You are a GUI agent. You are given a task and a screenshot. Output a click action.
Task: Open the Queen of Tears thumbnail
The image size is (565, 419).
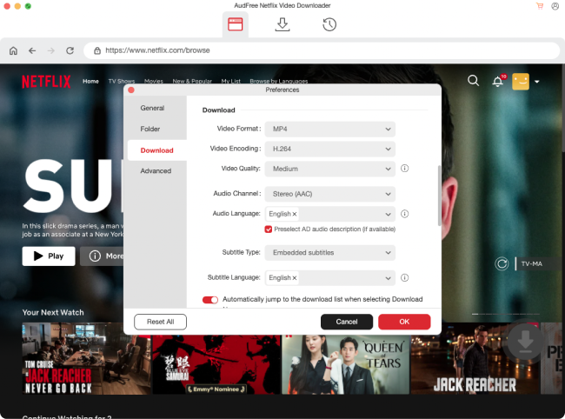(x=346, y=364)
